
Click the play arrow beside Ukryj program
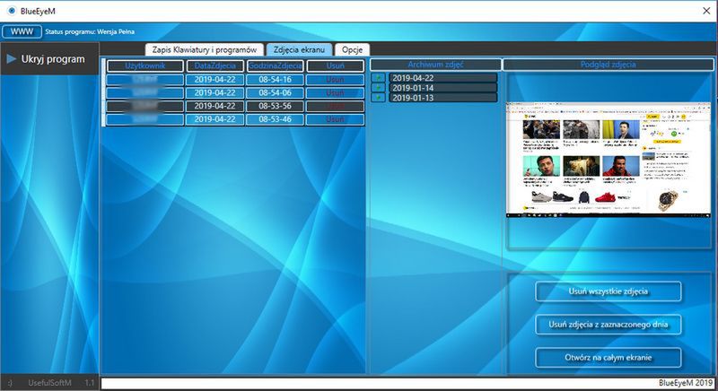[x=12, y=59]
